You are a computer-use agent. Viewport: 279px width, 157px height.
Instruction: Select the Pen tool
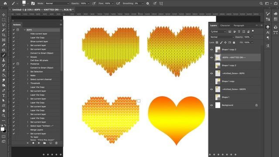pyautogui.click(x=3, y=90)
